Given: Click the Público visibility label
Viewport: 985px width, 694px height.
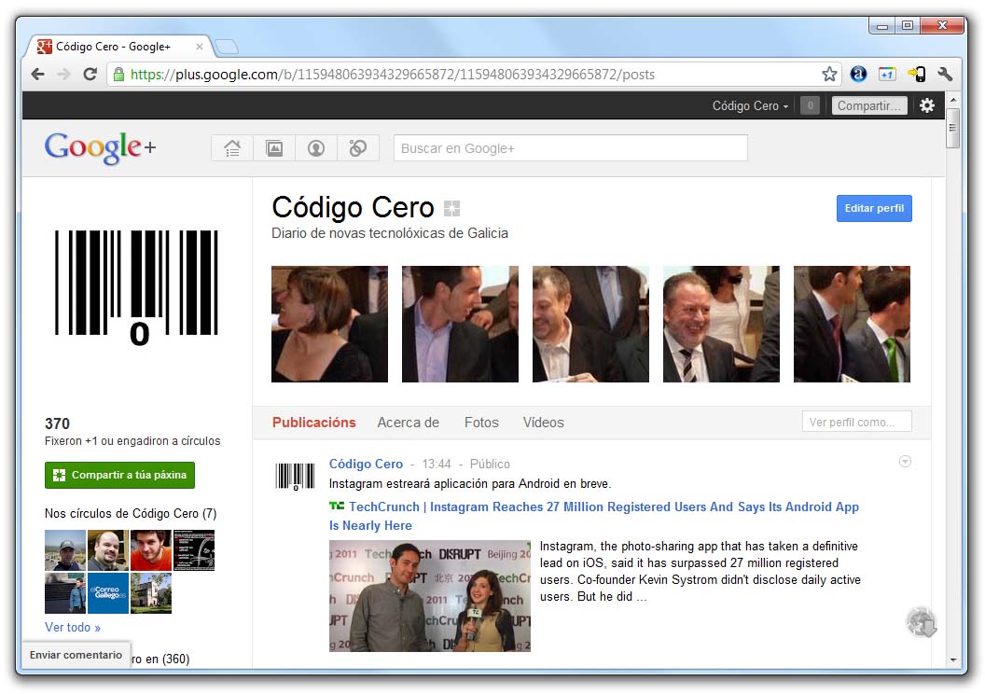Looking at the screenshot, I should pyautogui.click(x=490, y=465).
